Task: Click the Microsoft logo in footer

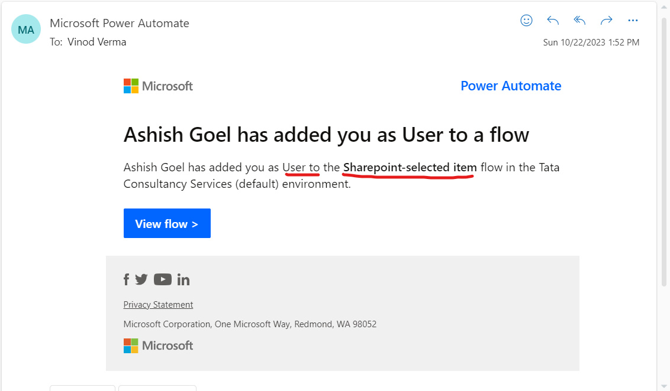Action: tap(158, 346)
